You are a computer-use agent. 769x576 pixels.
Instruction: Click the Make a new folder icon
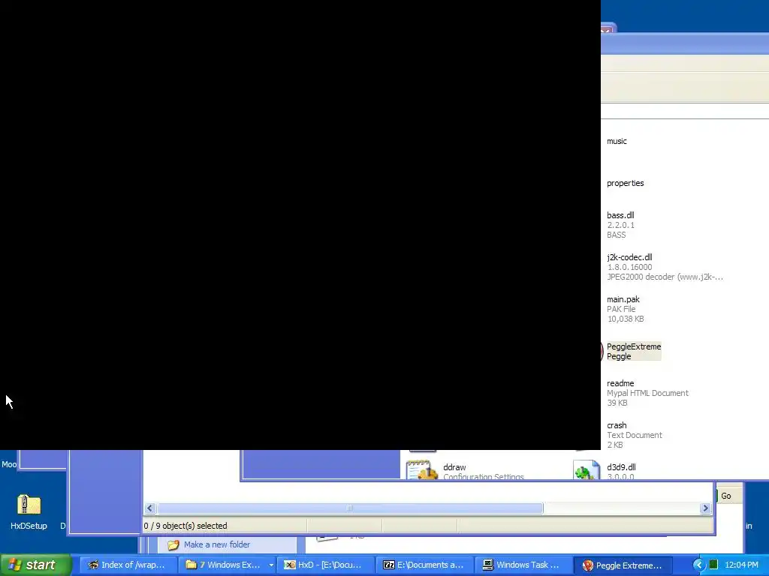pyautogui.click(x=173, y=544)
